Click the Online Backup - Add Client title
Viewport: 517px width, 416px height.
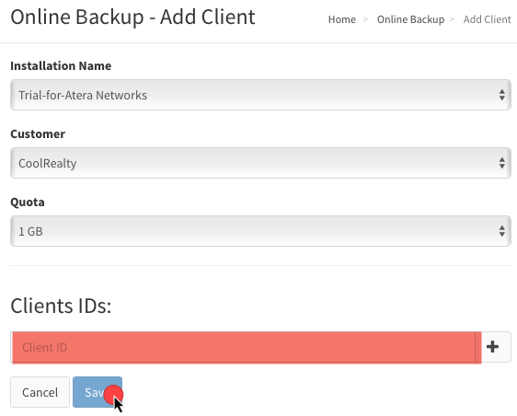click(x=132, y=17)
